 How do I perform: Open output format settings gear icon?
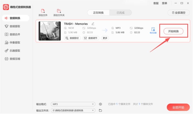pyautogui.click(x=101, y=104)
